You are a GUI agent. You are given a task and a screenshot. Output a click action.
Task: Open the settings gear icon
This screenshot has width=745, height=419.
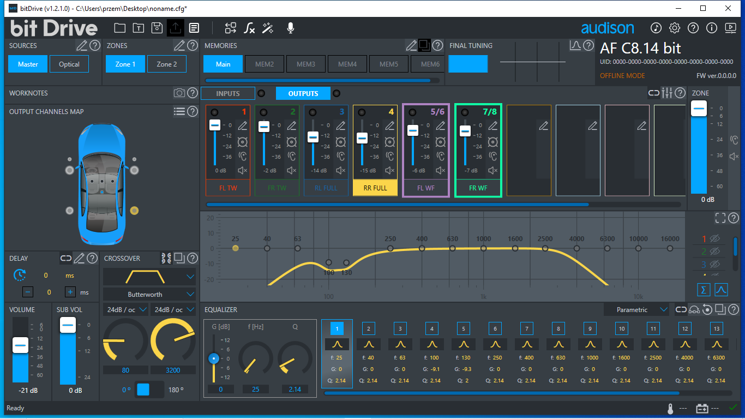pos(675,28)
